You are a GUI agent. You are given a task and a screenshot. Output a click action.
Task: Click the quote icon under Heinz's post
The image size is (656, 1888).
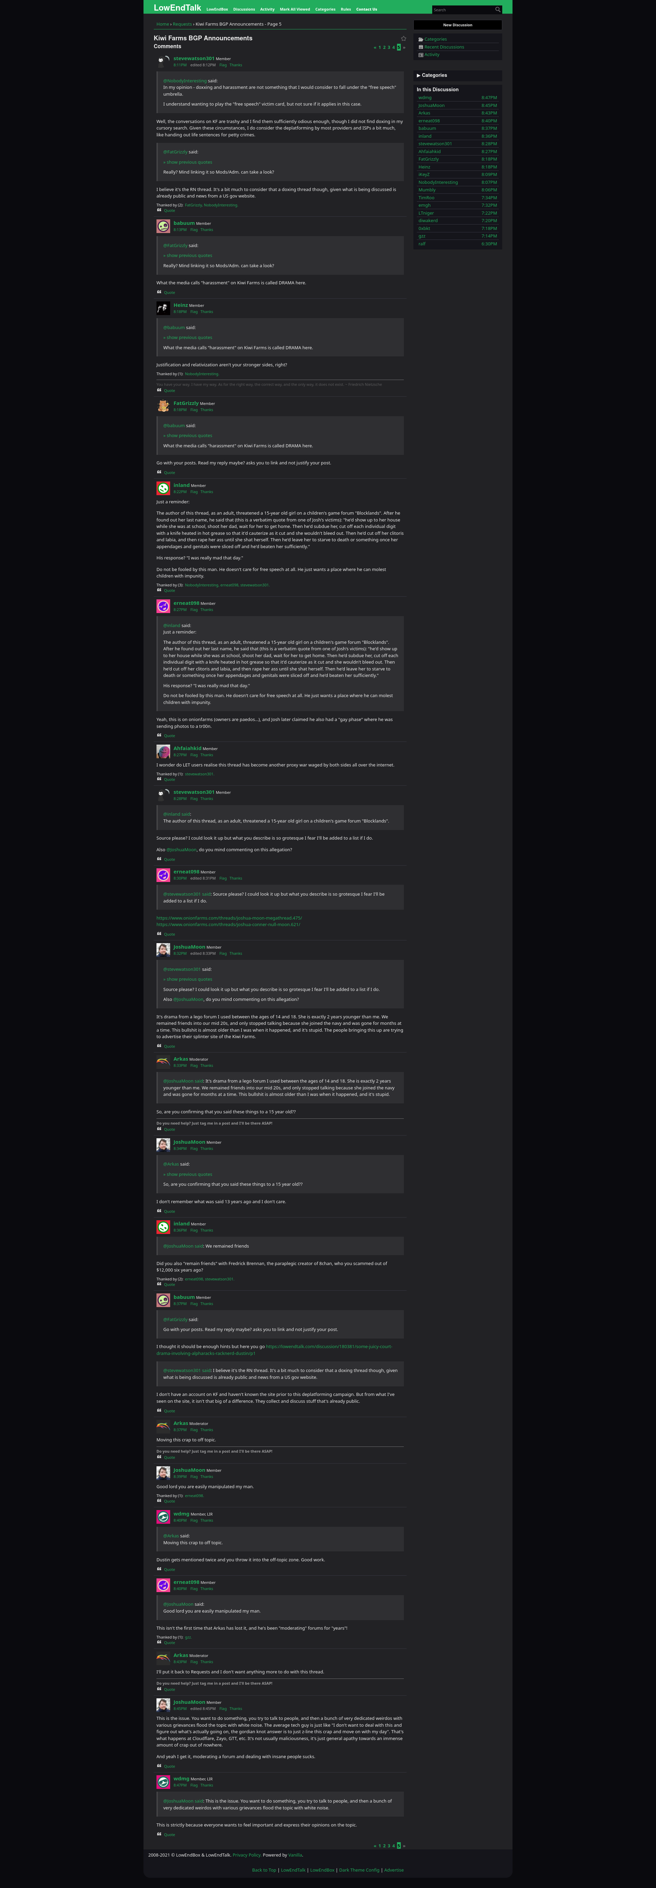[x=159, y=390]
